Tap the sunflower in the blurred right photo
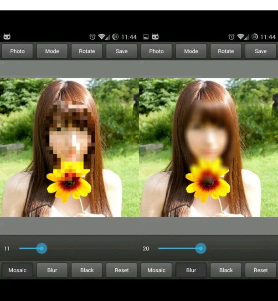 [x=207, y=180]
